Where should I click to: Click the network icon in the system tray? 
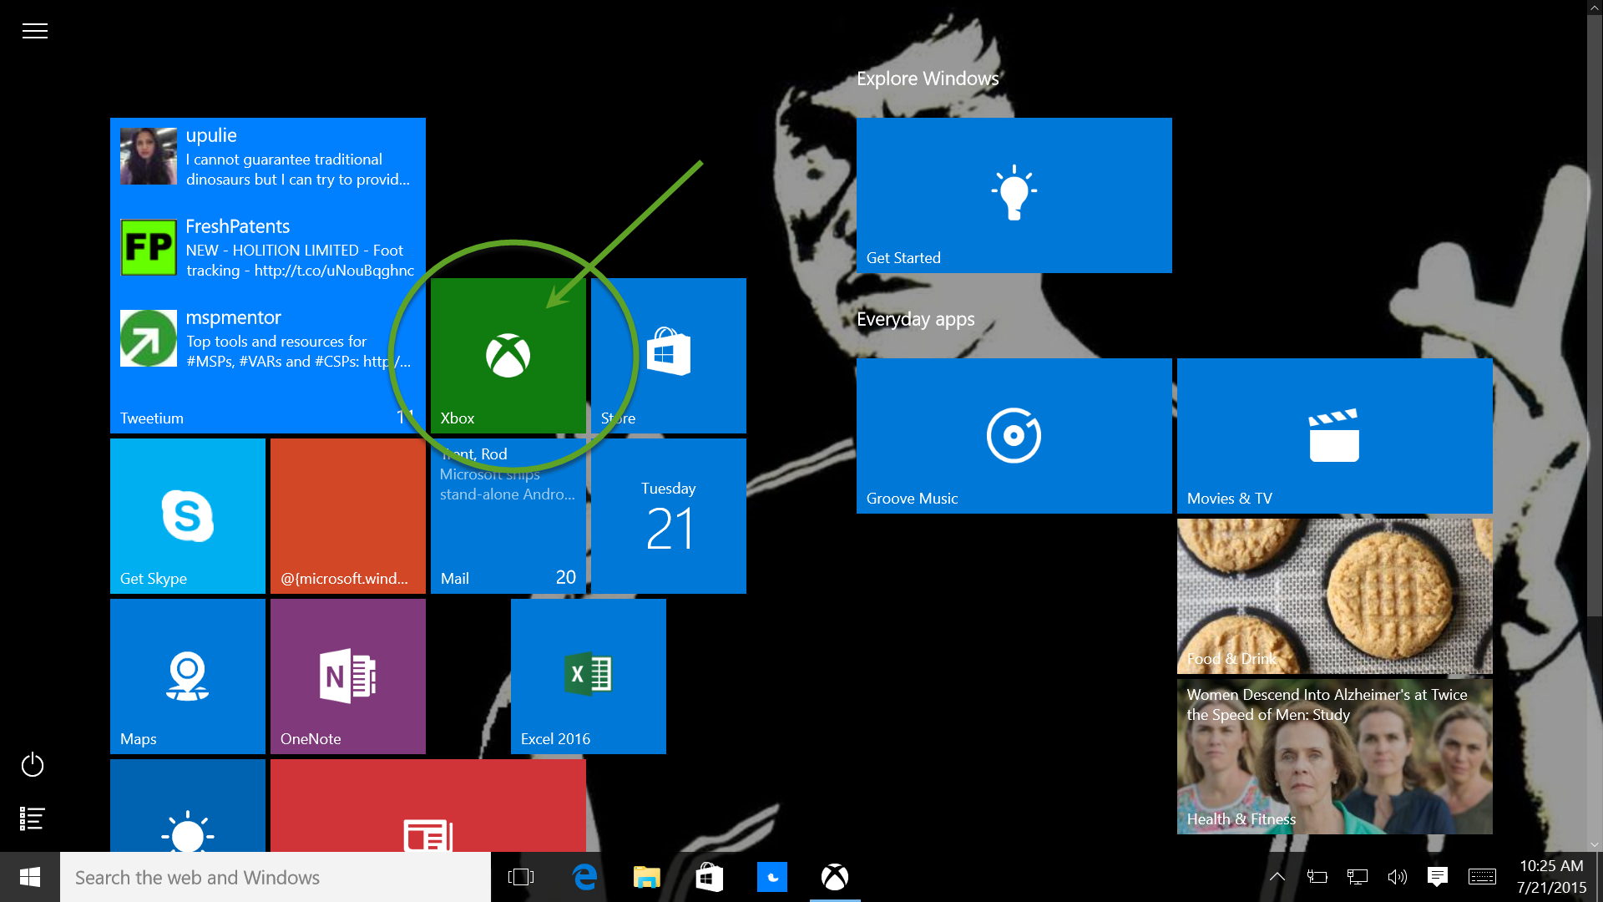point(1357,877)
